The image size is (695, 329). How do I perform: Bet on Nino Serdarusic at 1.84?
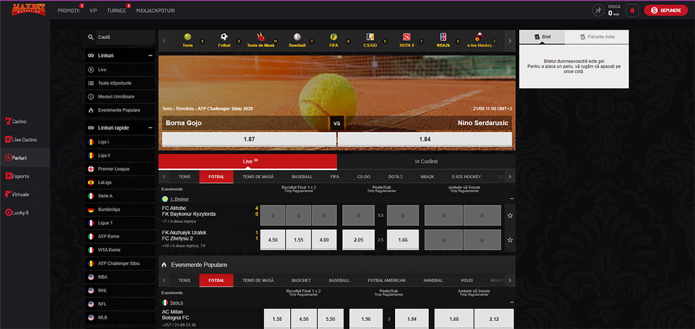pyautogui.click(x=425, y=139)
